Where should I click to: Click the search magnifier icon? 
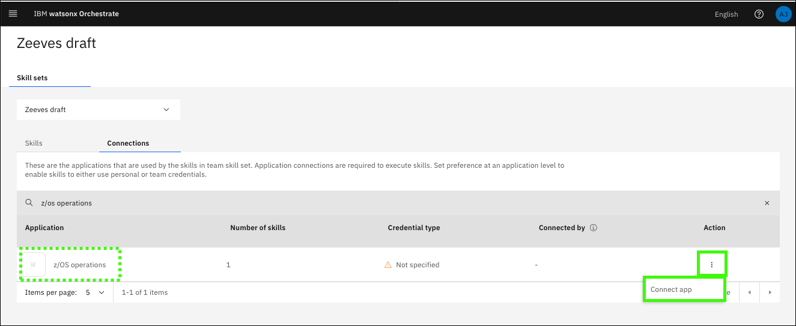click(29, 203)
